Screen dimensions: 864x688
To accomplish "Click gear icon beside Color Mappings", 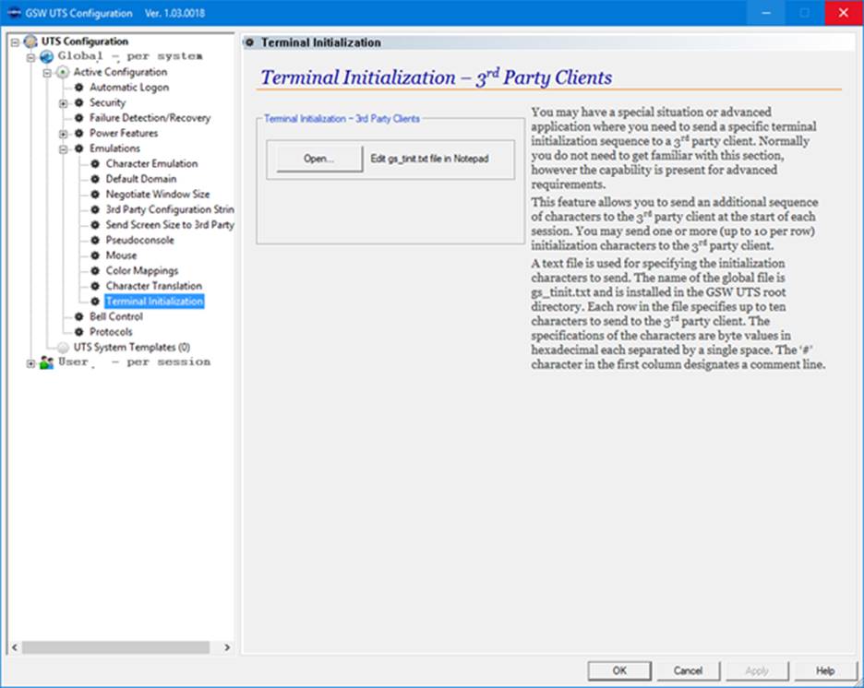I will tap(95, 271).
